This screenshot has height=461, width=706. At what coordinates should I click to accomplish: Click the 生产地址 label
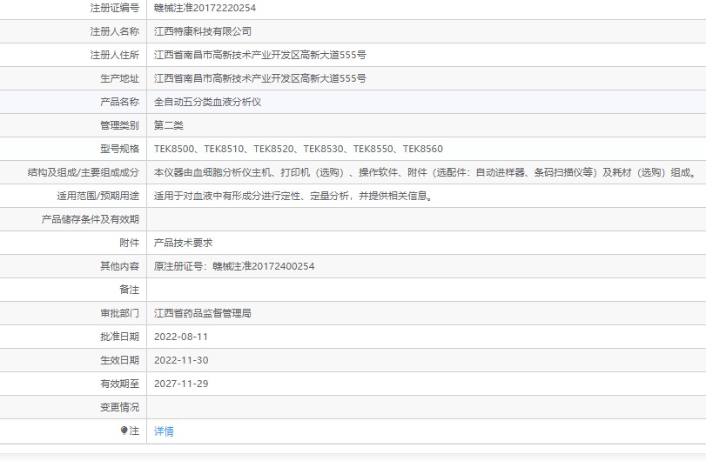point(120,78)
